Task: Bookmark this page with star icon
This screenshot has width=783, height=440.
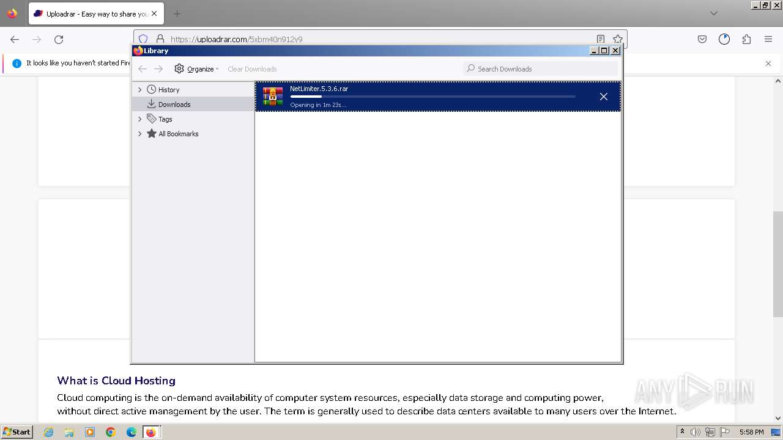Action: click(x=618, y=39)
